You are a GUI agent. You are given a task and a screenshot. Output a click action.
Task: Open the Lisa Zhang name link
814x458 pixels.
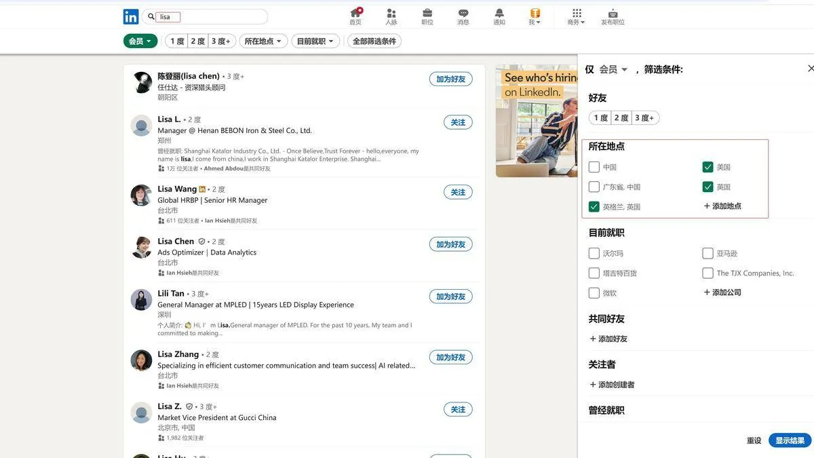(x=178, y=354)
